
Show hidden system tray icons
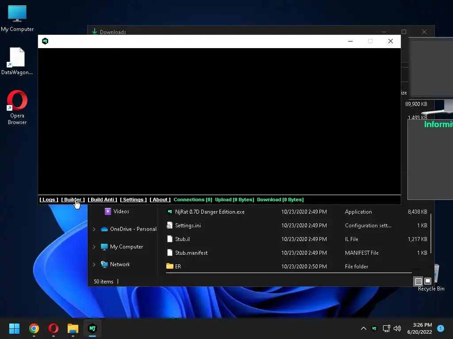coord(364,328)
